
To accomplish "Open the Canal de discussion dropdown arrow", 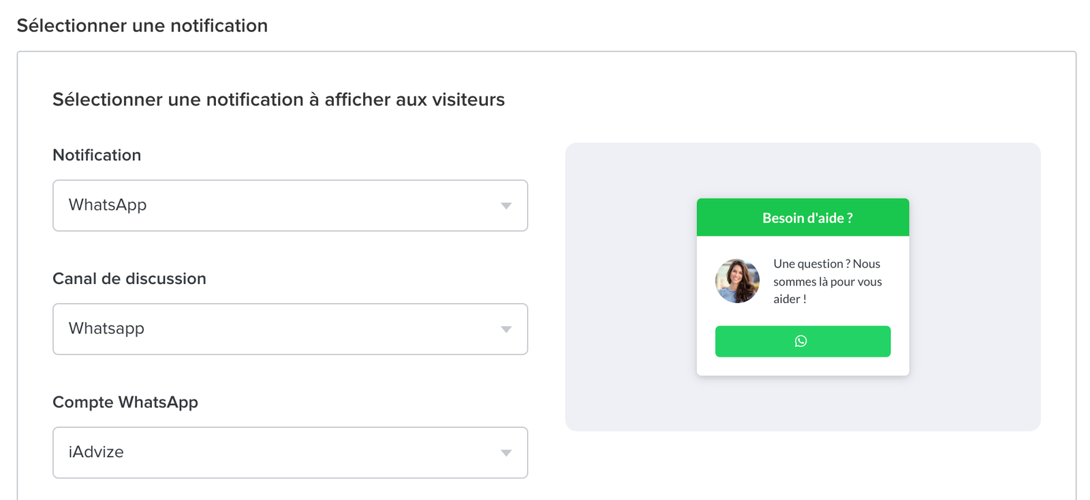I will tap(505, 329).
